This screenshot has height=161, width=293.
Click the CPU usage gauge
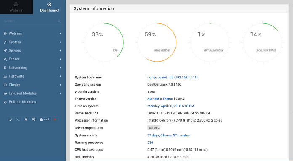pyautogui.click(x=104, y=42)
